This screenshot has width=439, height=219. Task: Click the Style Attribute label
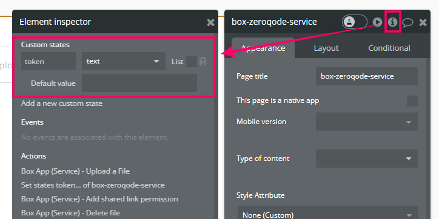point(260,195)
